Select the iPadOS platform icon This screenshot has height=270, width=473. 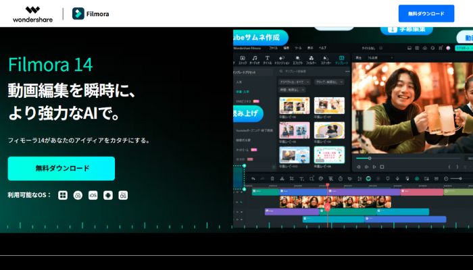tap(123, 195)
